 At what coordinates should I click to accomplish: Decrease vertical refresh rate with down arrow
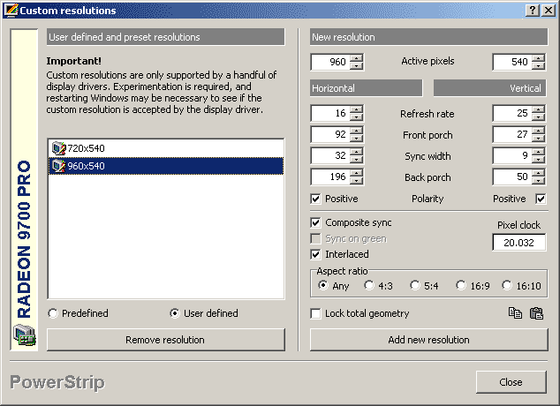[x=538, y=117]
